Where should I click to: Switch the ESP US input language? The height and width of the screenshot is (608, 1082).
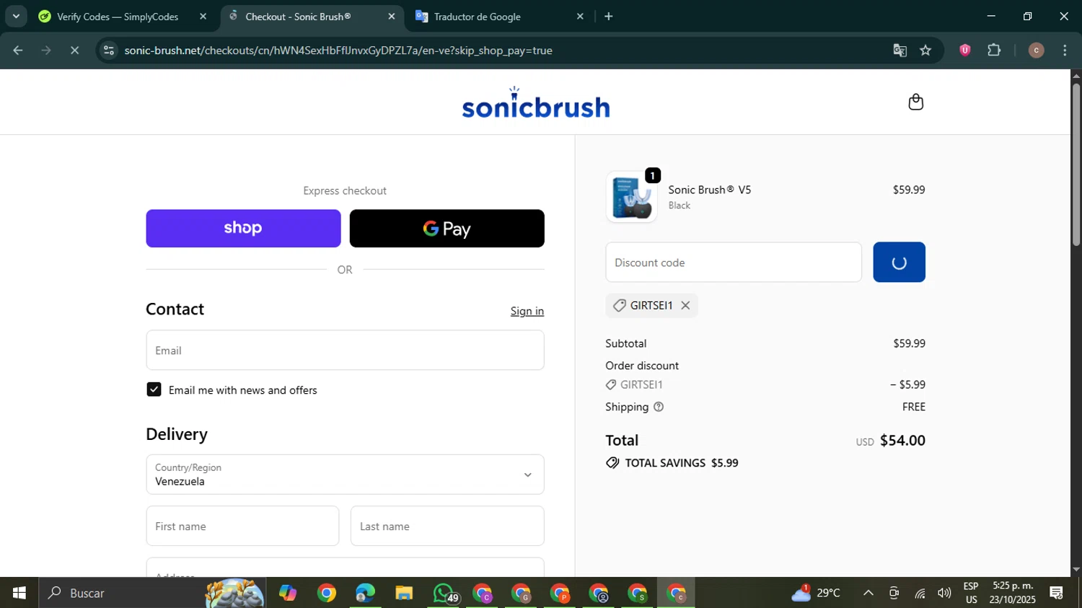pyautogui.click(x=971, y=593)
